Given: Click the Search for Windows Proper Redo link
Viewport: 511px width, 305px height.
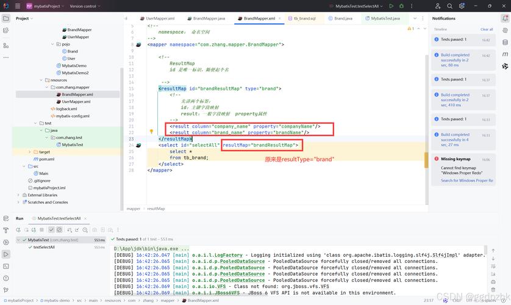Looking at the screenshot, I should click(466, 181).
